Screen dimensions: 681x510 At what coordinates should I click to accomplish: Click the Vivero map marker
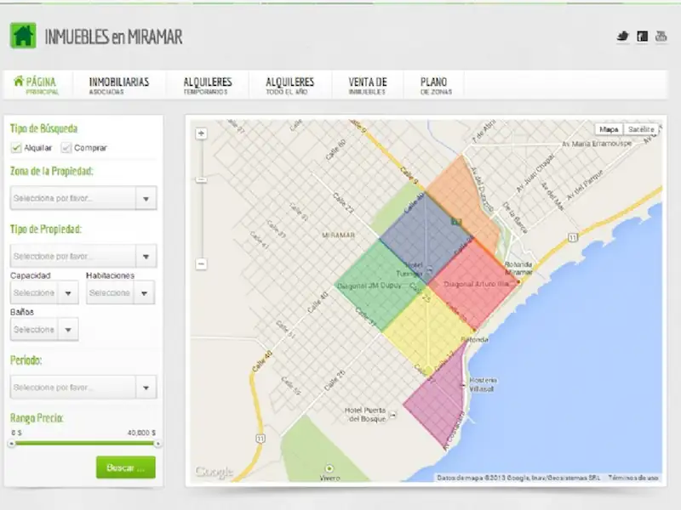(x=329, y=468)
